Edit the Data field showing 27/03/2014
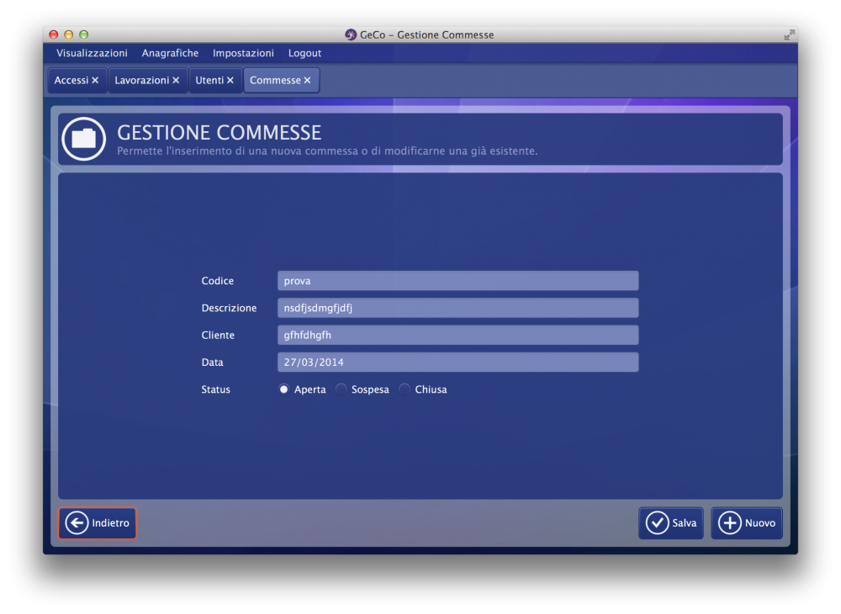 (458, 363)
